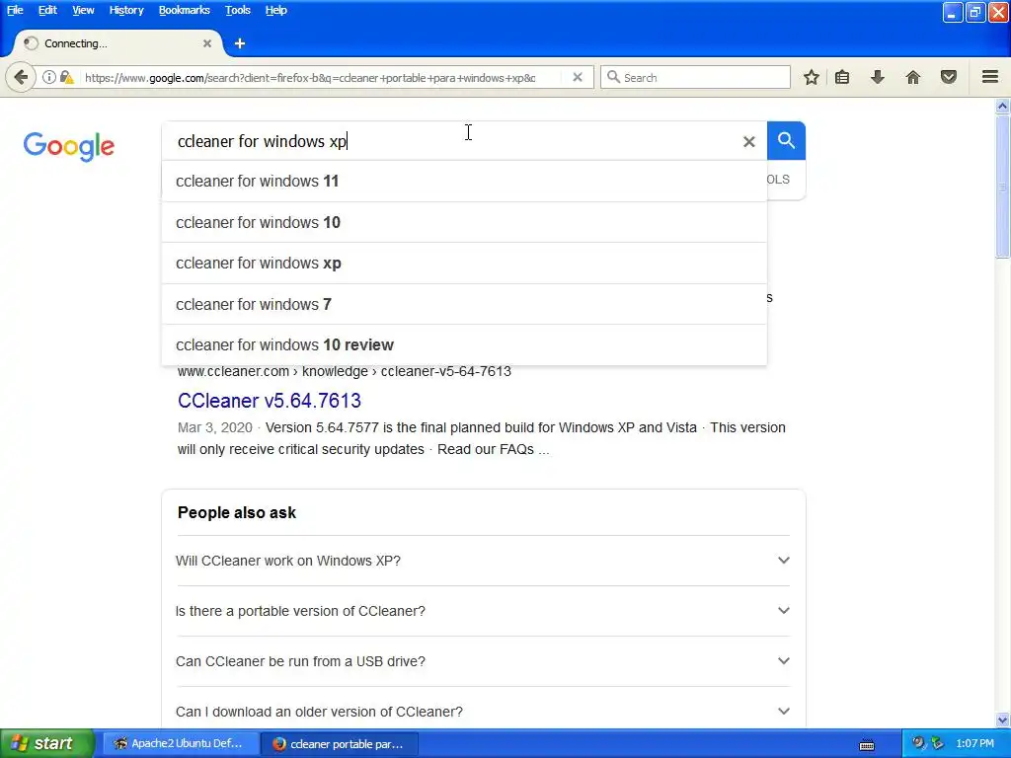Click the Google logo
Screen dimensions: 1011x758
tap(69, 146)
